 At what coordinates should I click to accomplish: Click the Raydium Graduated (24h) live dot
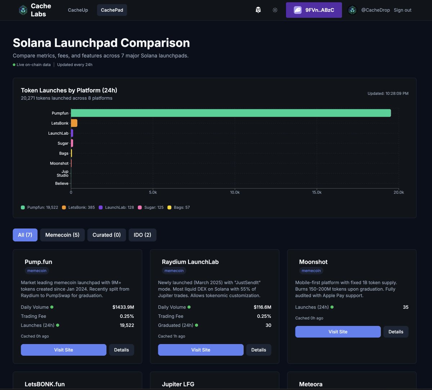coord(197,325)
